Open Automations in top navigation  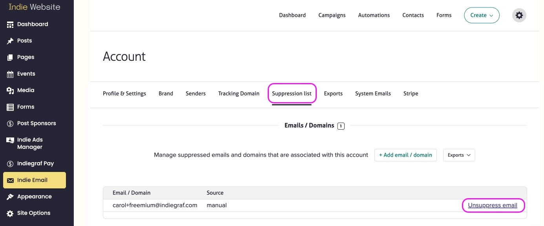coord(374,15)
